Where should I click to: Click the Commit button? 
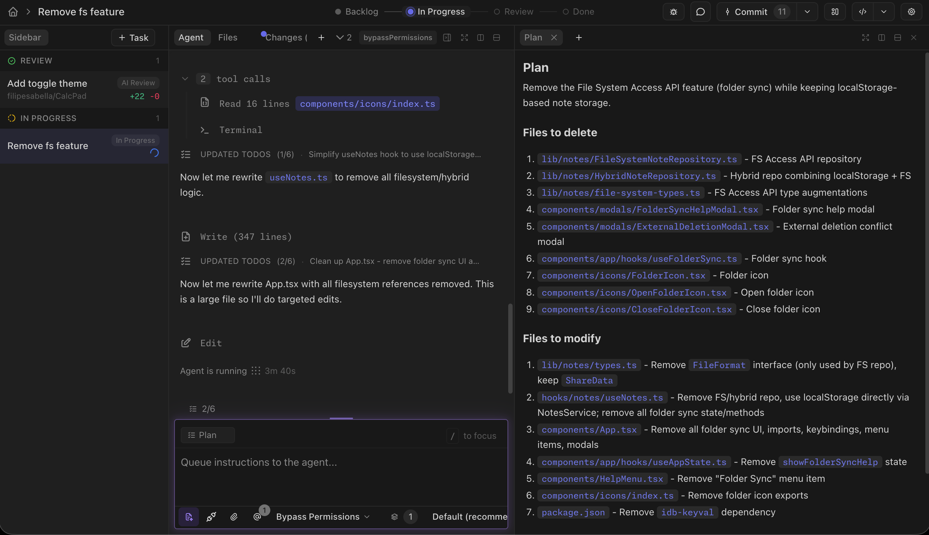pos(756,12)
